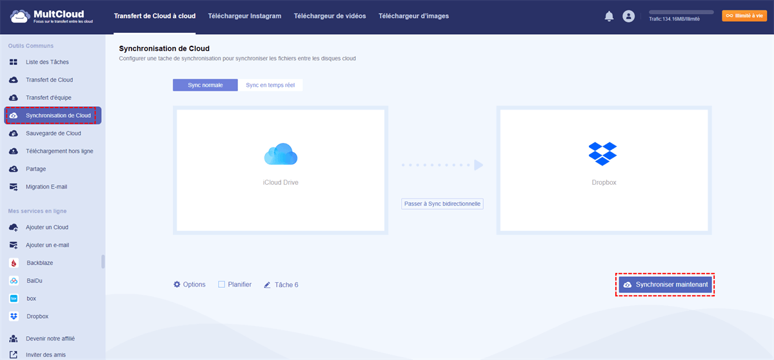Click the Inviter des amis icon
774x360 pixels.
coord(14,354)
